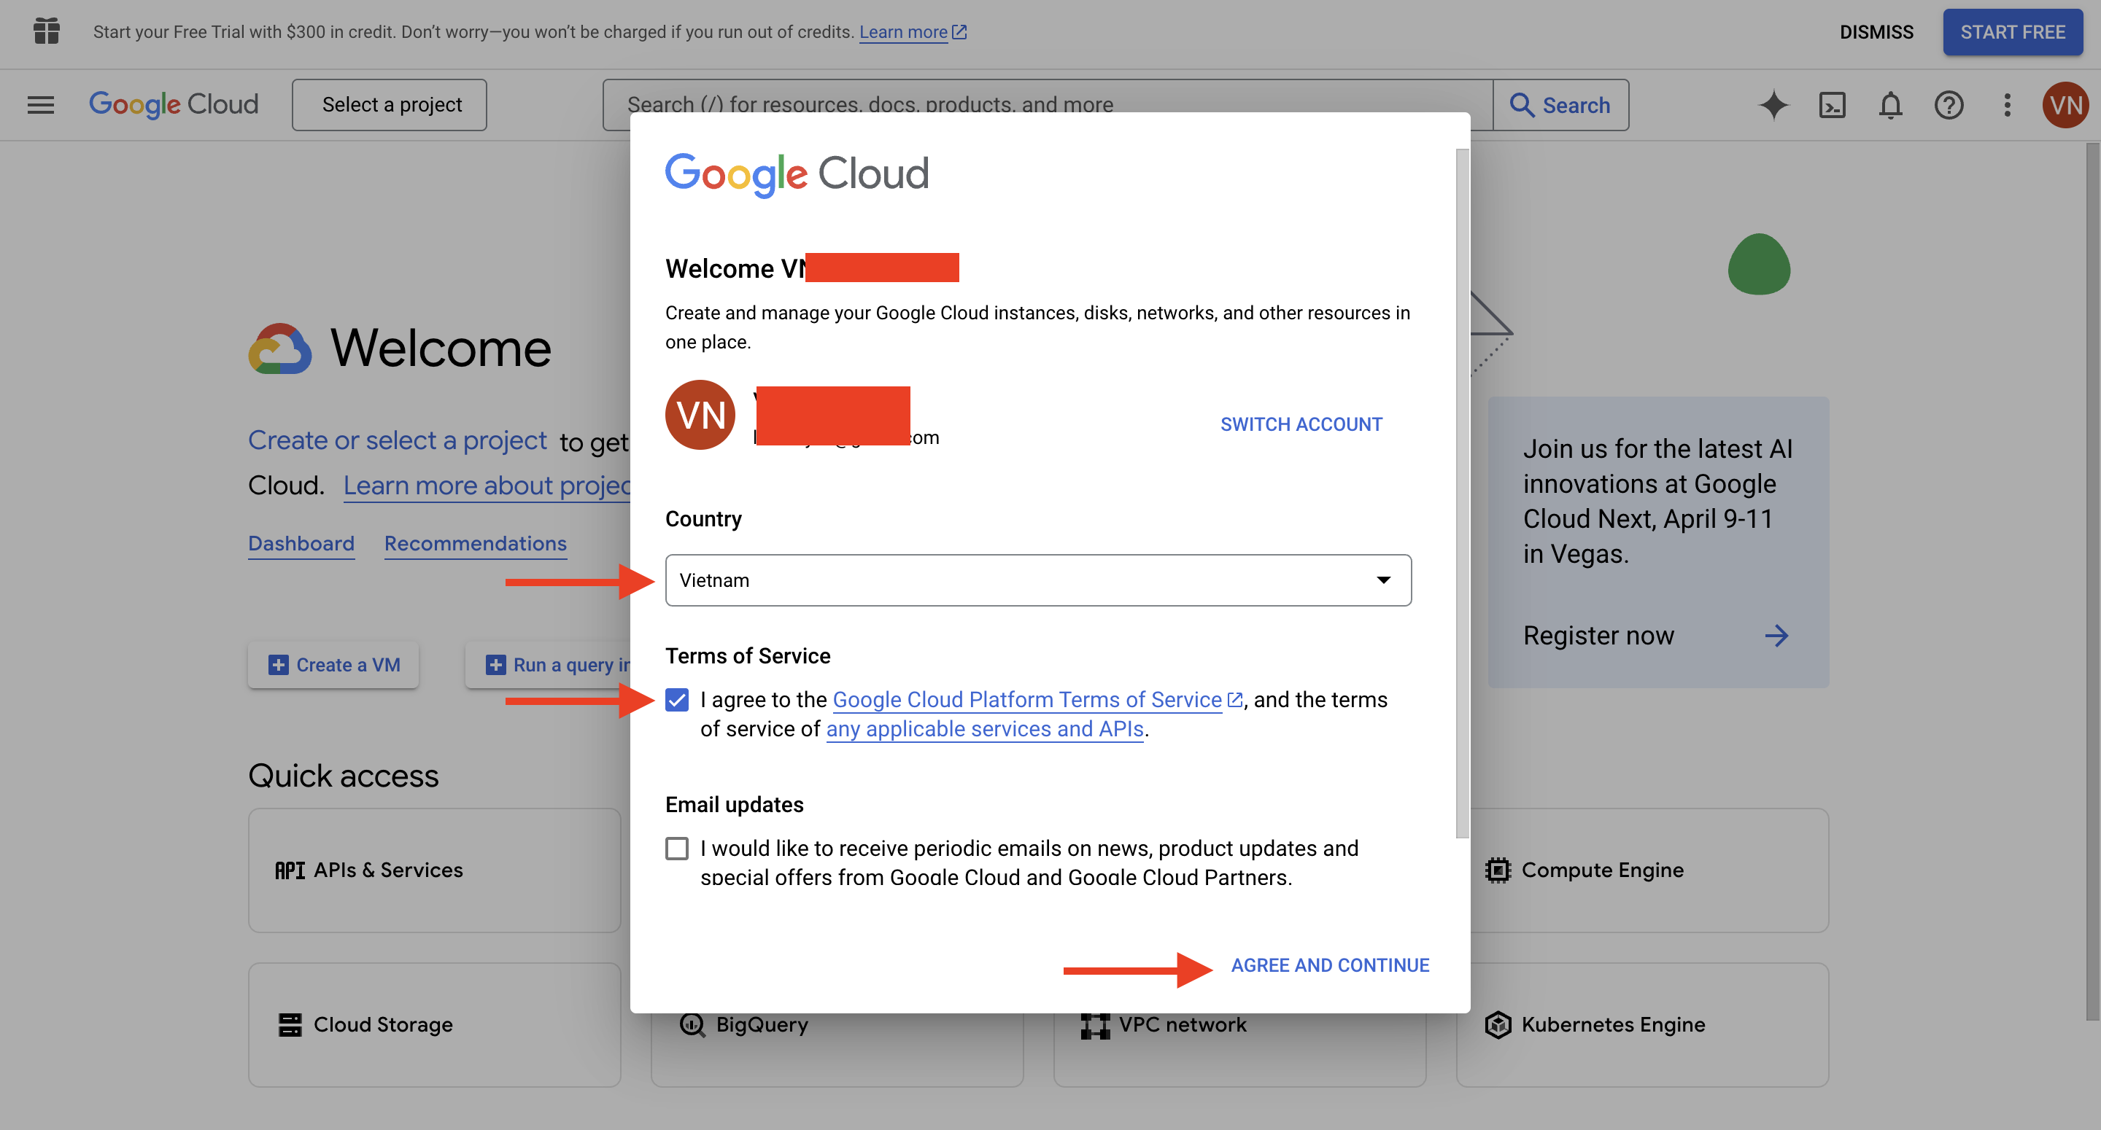The image size is (2101, 1130).
Task: Click the Create a VM button
Action: (x=333, y=664)
